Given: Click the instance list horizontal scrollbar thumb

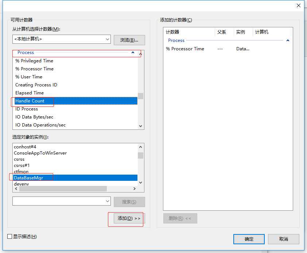Looking at the screenshot, I should [x=63, y=188].
